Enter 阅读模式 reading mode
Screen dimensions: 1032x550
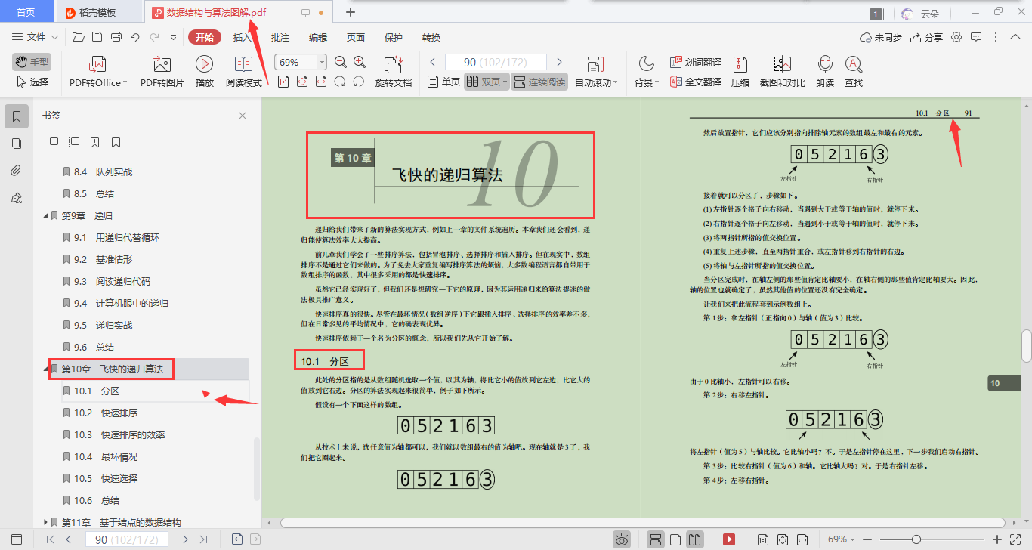(244, 72)
